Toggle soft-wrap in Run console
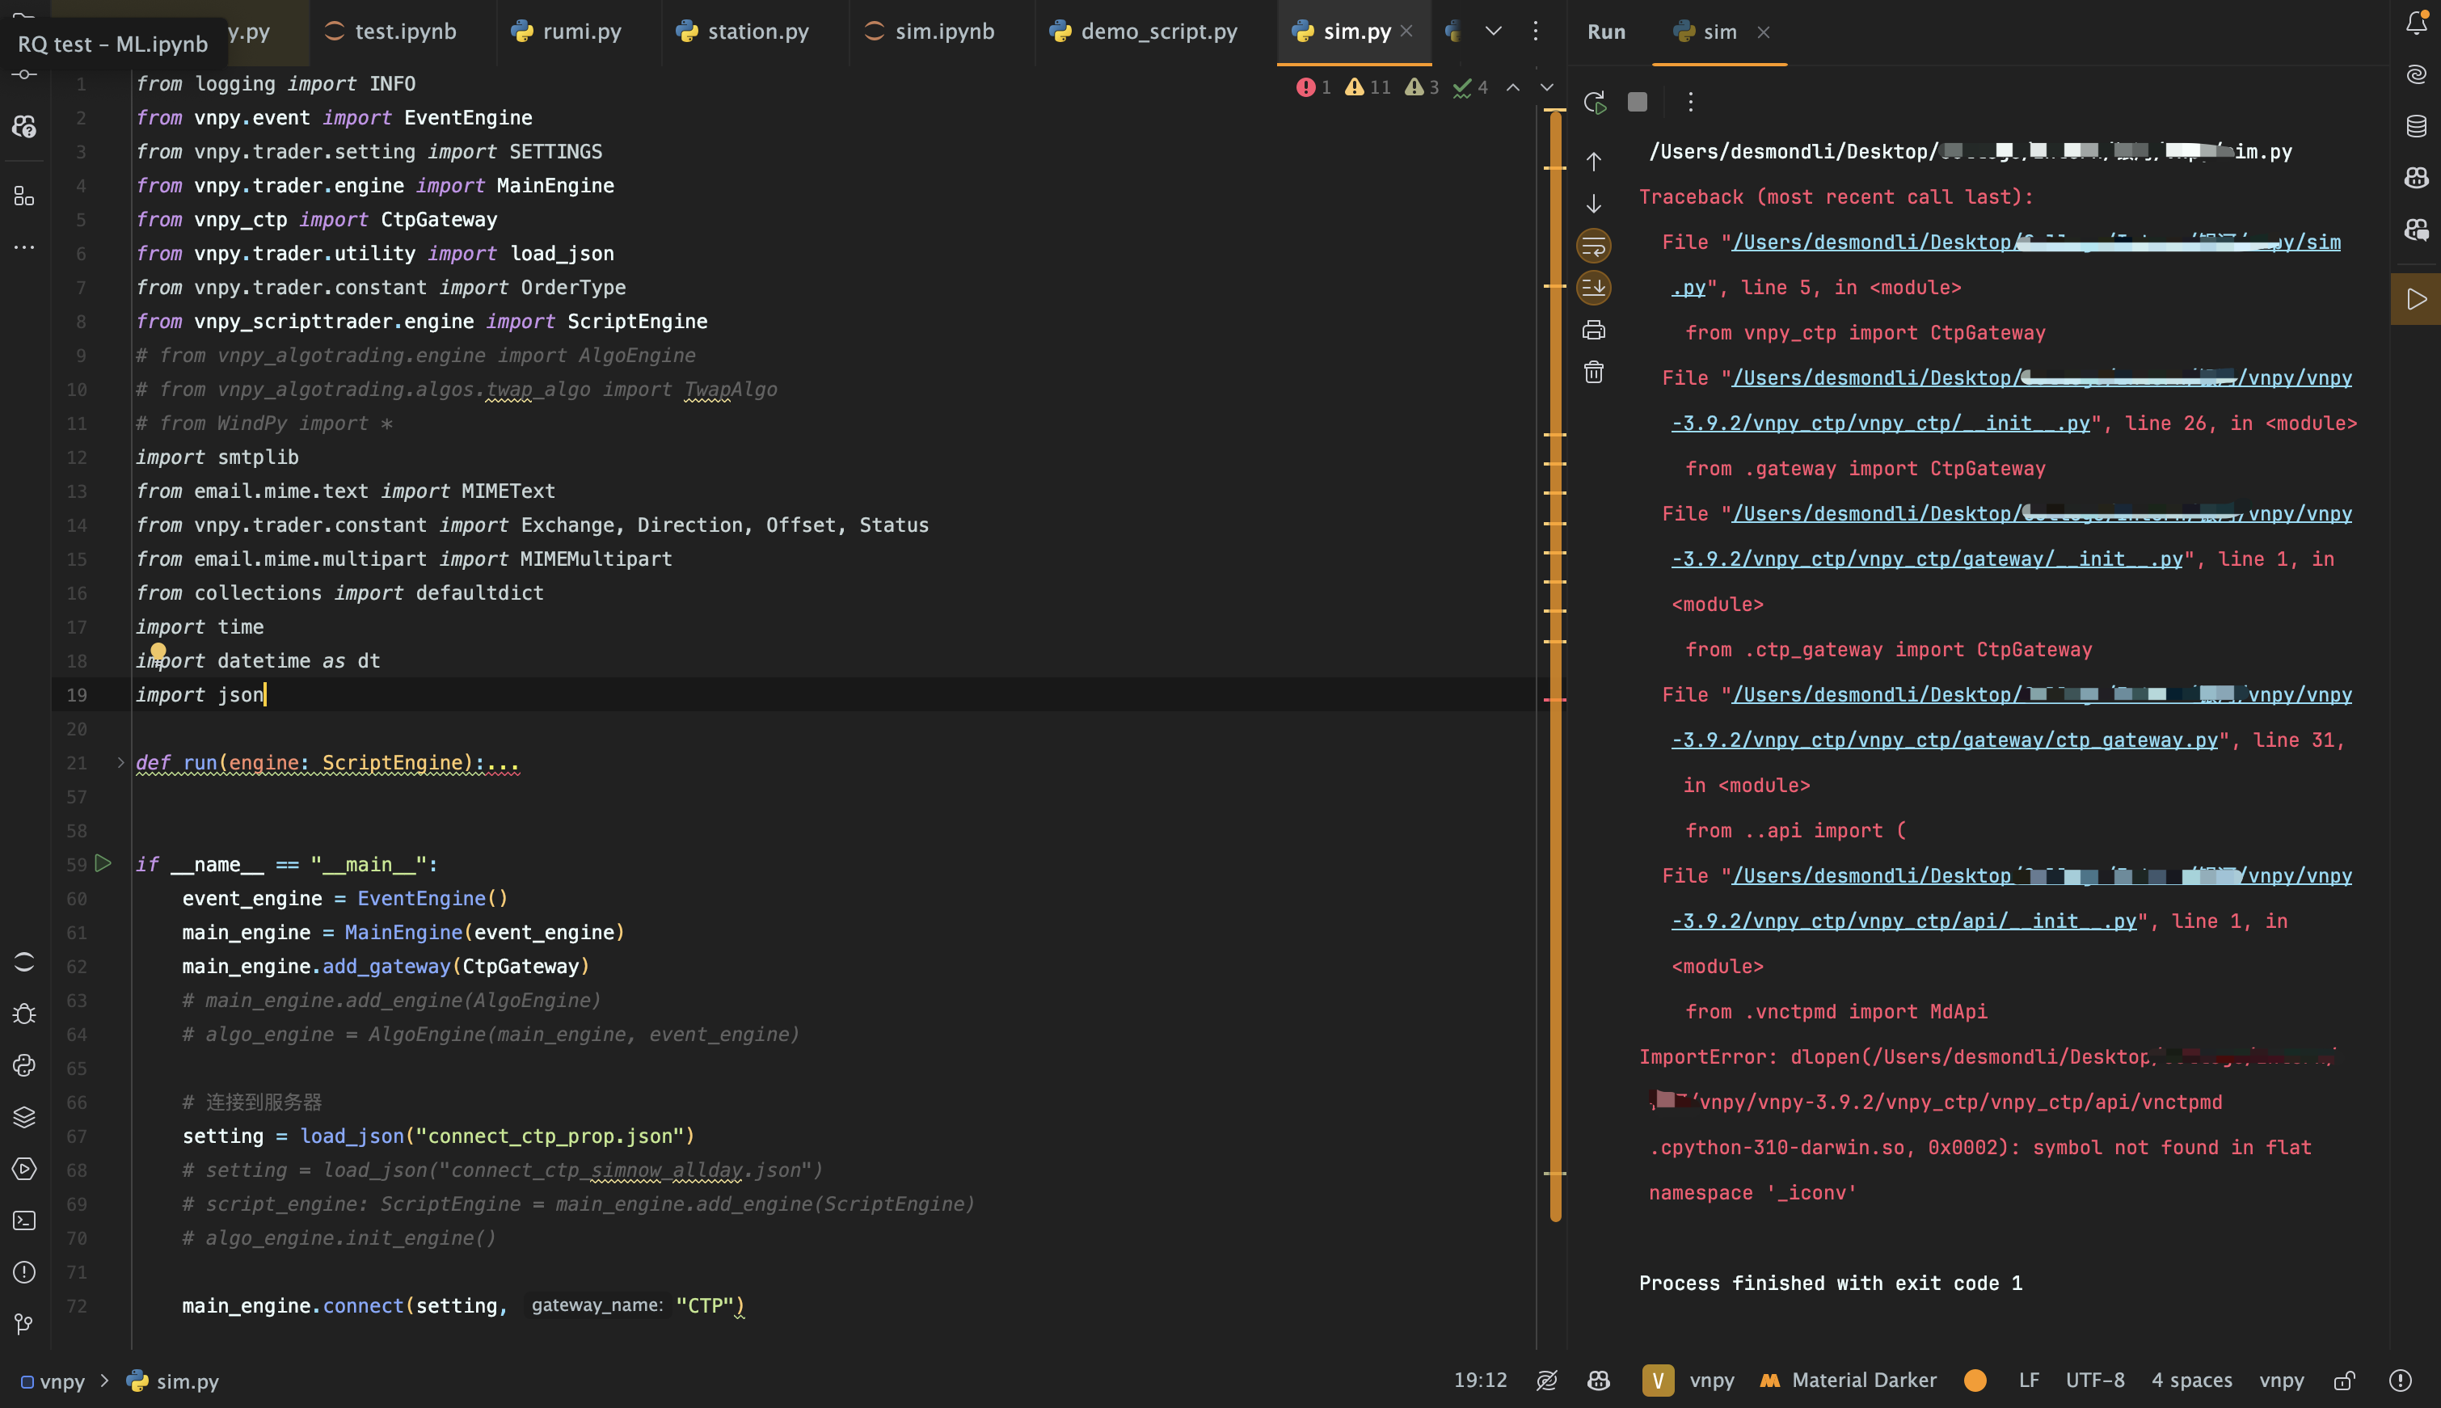The image size is (2441, 1408). pyautogui.click(x=1593, y=246)
